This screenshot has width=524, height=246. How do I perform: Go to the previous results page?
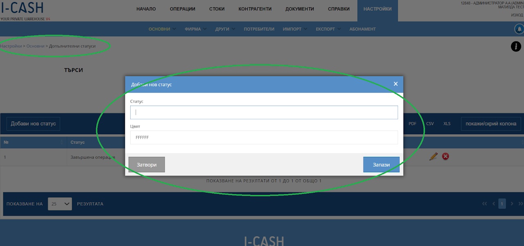point(494,203)
